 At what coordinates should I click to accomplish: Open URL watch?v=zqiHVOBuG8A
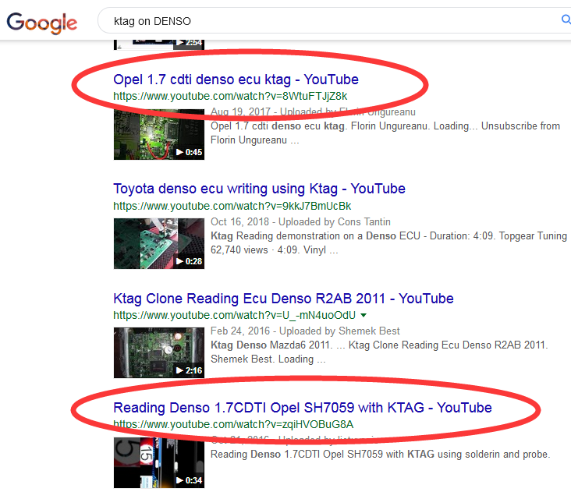(x=233, y=424)
